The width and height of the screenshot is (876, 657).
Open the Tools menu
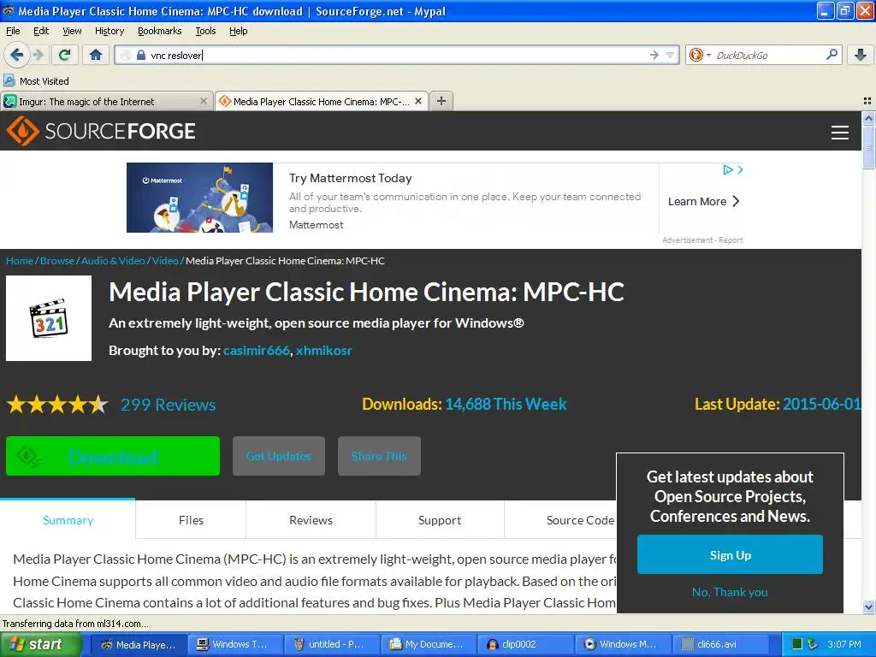205,31
